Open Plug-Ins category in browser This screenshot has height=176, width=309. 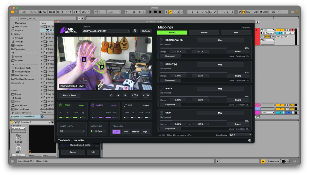click(19, 30)
